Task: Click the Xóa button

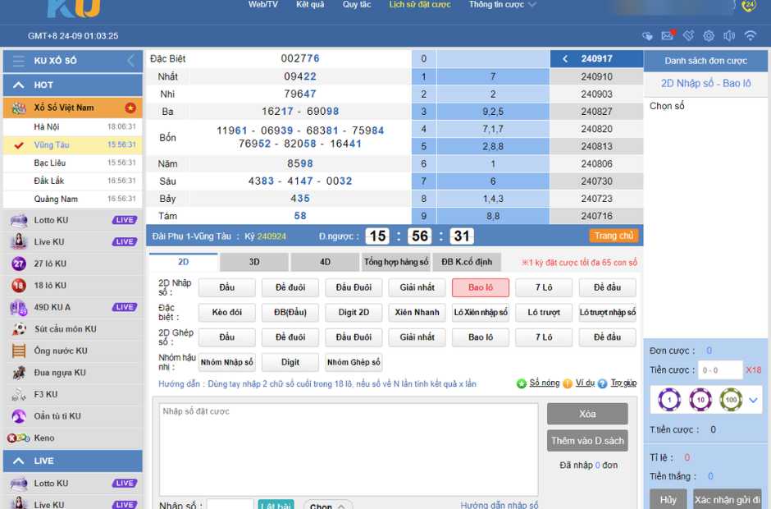Action: (x=587, y=414)
